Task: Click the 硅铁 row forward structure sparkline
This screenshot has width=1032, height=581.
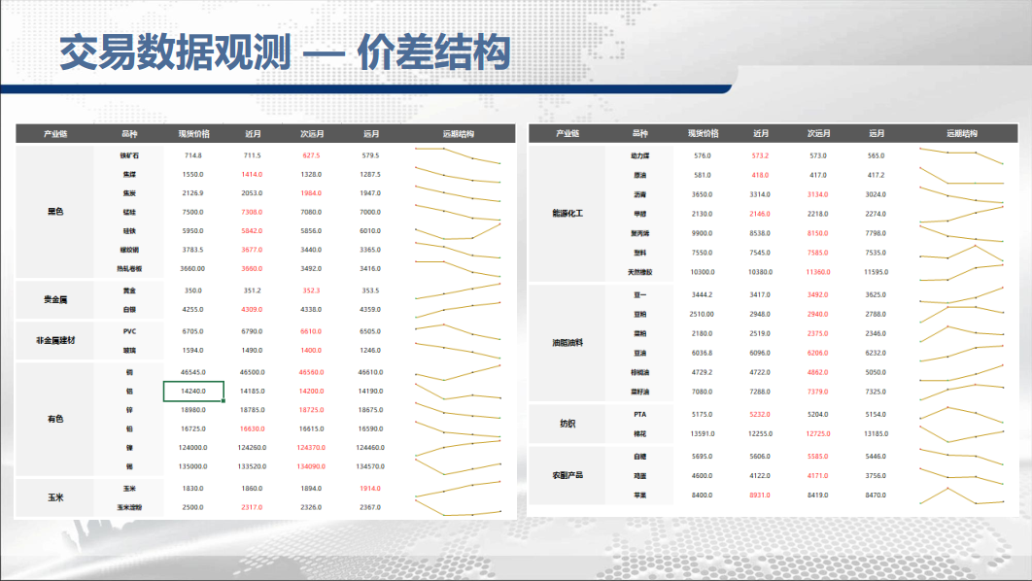Action: coord(458,231)
